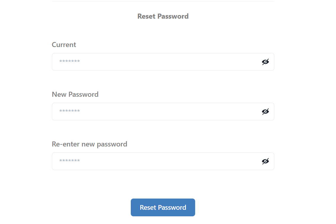Click the New Password label text
This screenshot has height=224, width=336.
75,94
